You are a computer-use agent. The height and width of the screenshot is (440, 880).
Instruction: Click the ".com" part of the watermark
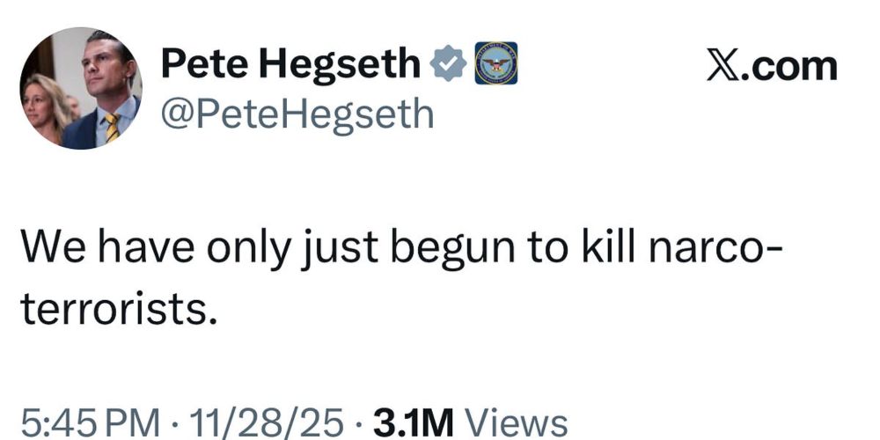[789, 67]
